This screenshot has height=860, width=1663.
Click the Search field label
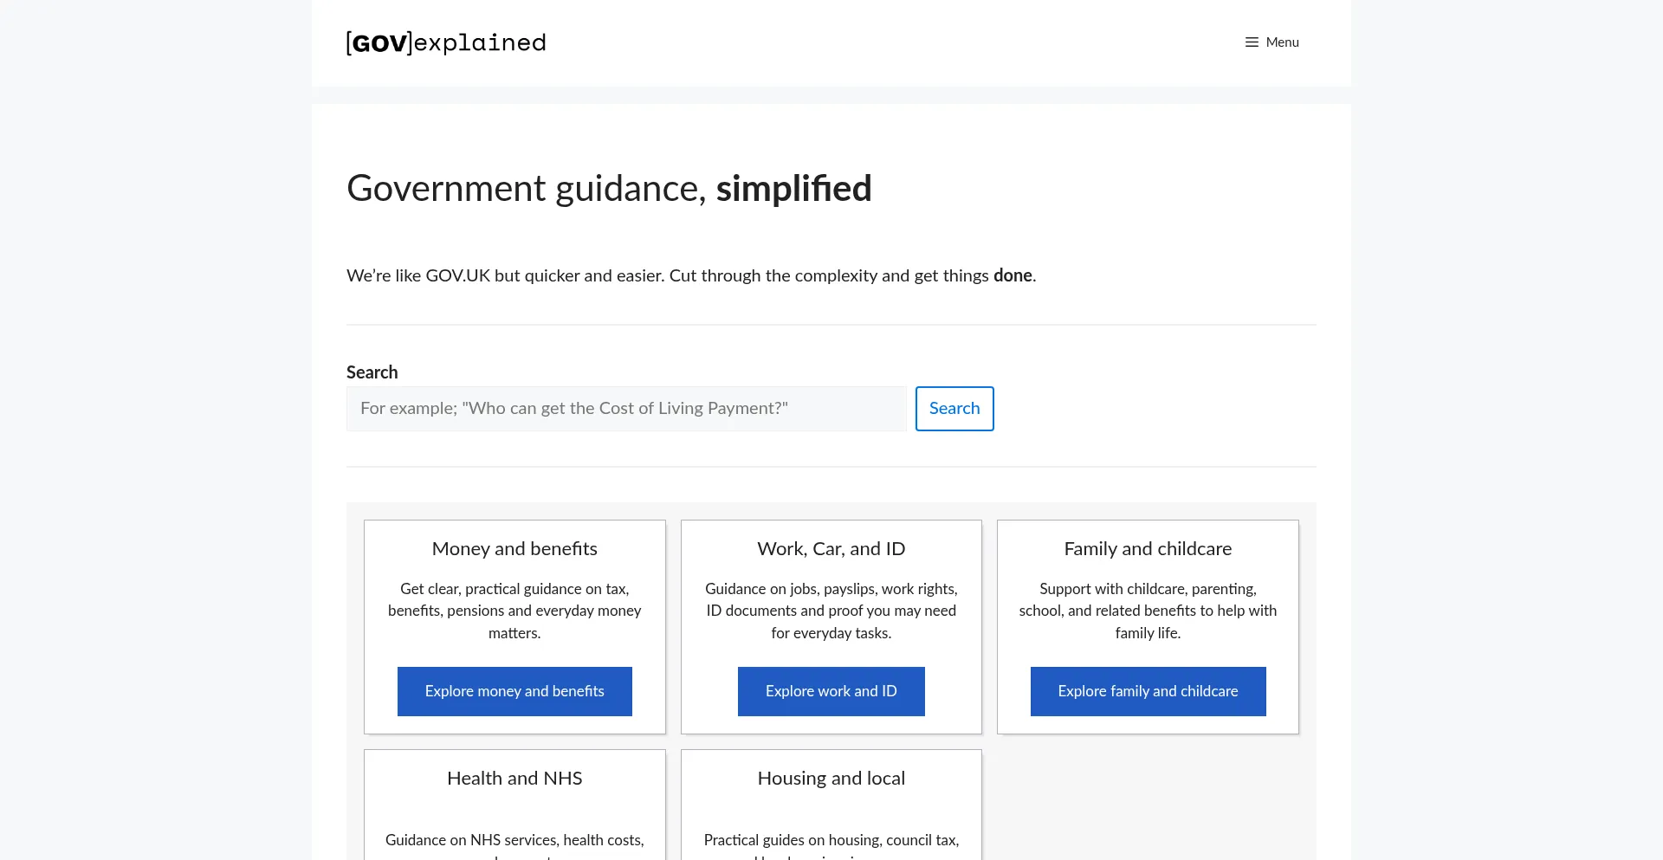click(372, 372)
